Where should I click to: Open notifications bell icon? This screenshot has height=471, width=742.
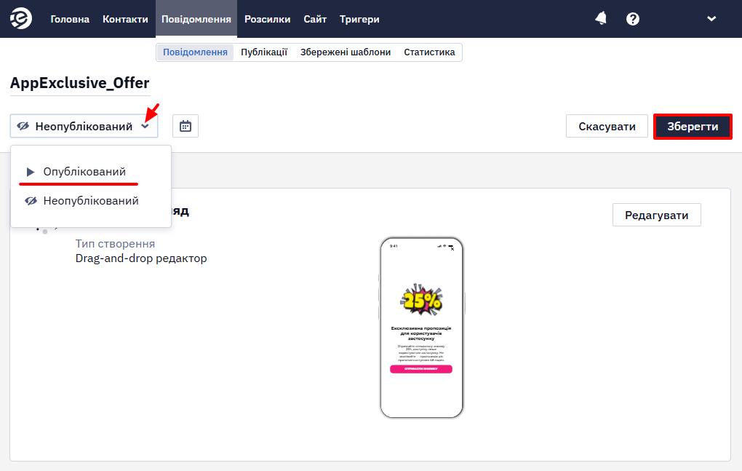[601, 18]
